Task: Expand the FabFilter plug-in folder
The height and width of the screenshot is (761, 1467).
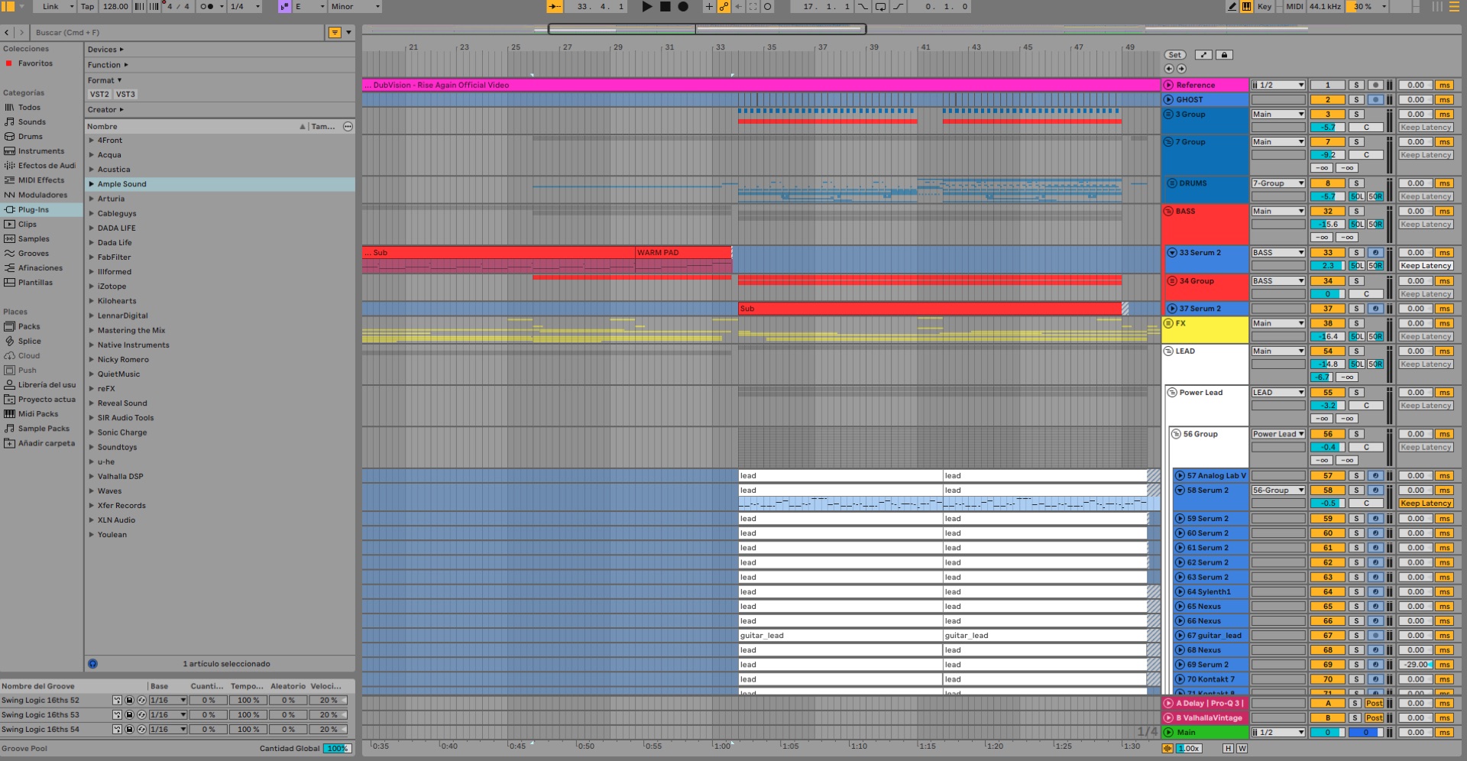Action: tap(91, 257)
